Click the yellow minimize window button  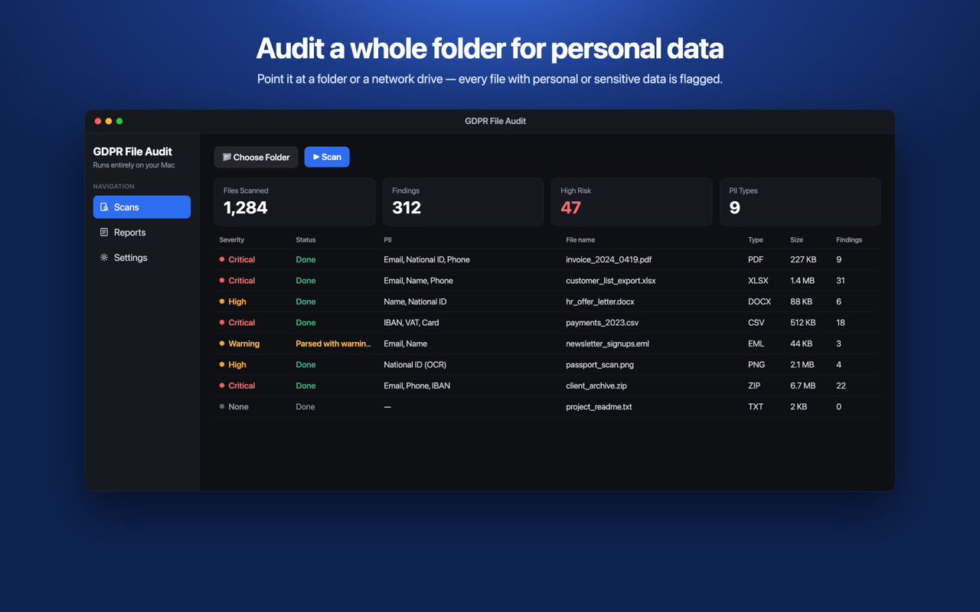109,121
